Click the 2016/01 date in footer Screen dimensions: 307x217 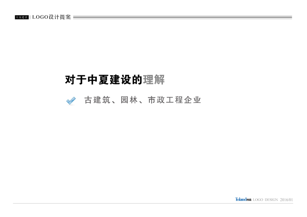[286, 200]
